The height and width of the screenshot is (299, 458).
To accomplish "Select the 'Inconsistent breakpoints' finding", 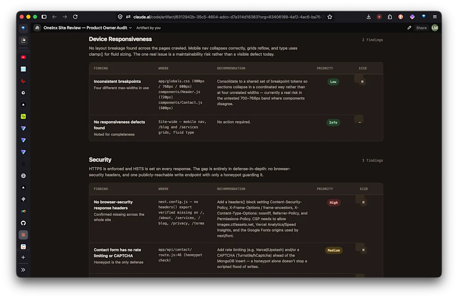I will tap(117, 81).
